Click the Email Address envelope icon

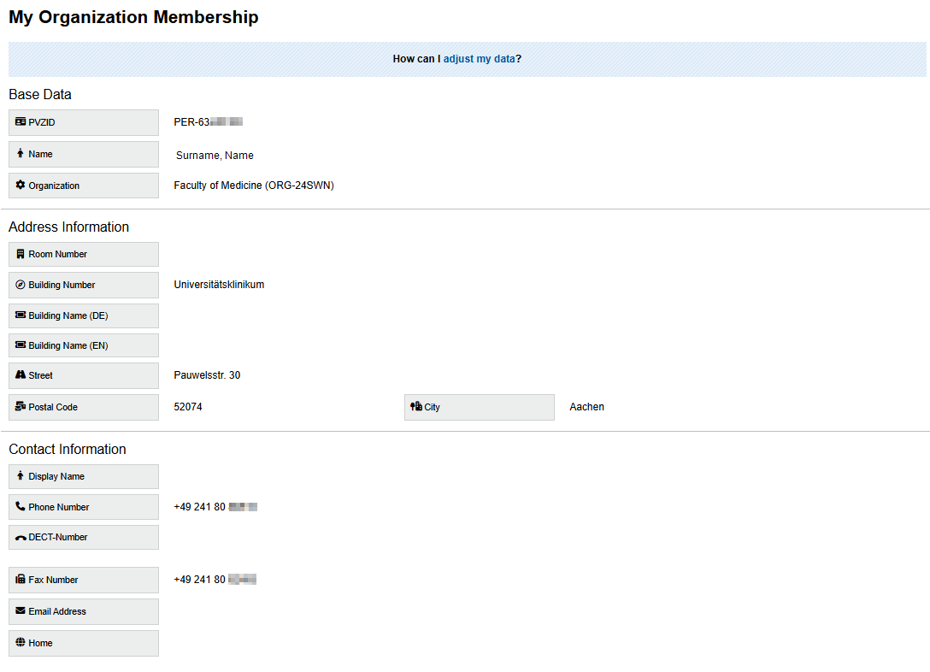[x=19, y=611]
